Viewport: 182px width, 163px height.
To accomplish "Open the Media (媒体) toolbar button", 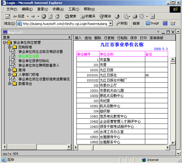I will point(105,16).
